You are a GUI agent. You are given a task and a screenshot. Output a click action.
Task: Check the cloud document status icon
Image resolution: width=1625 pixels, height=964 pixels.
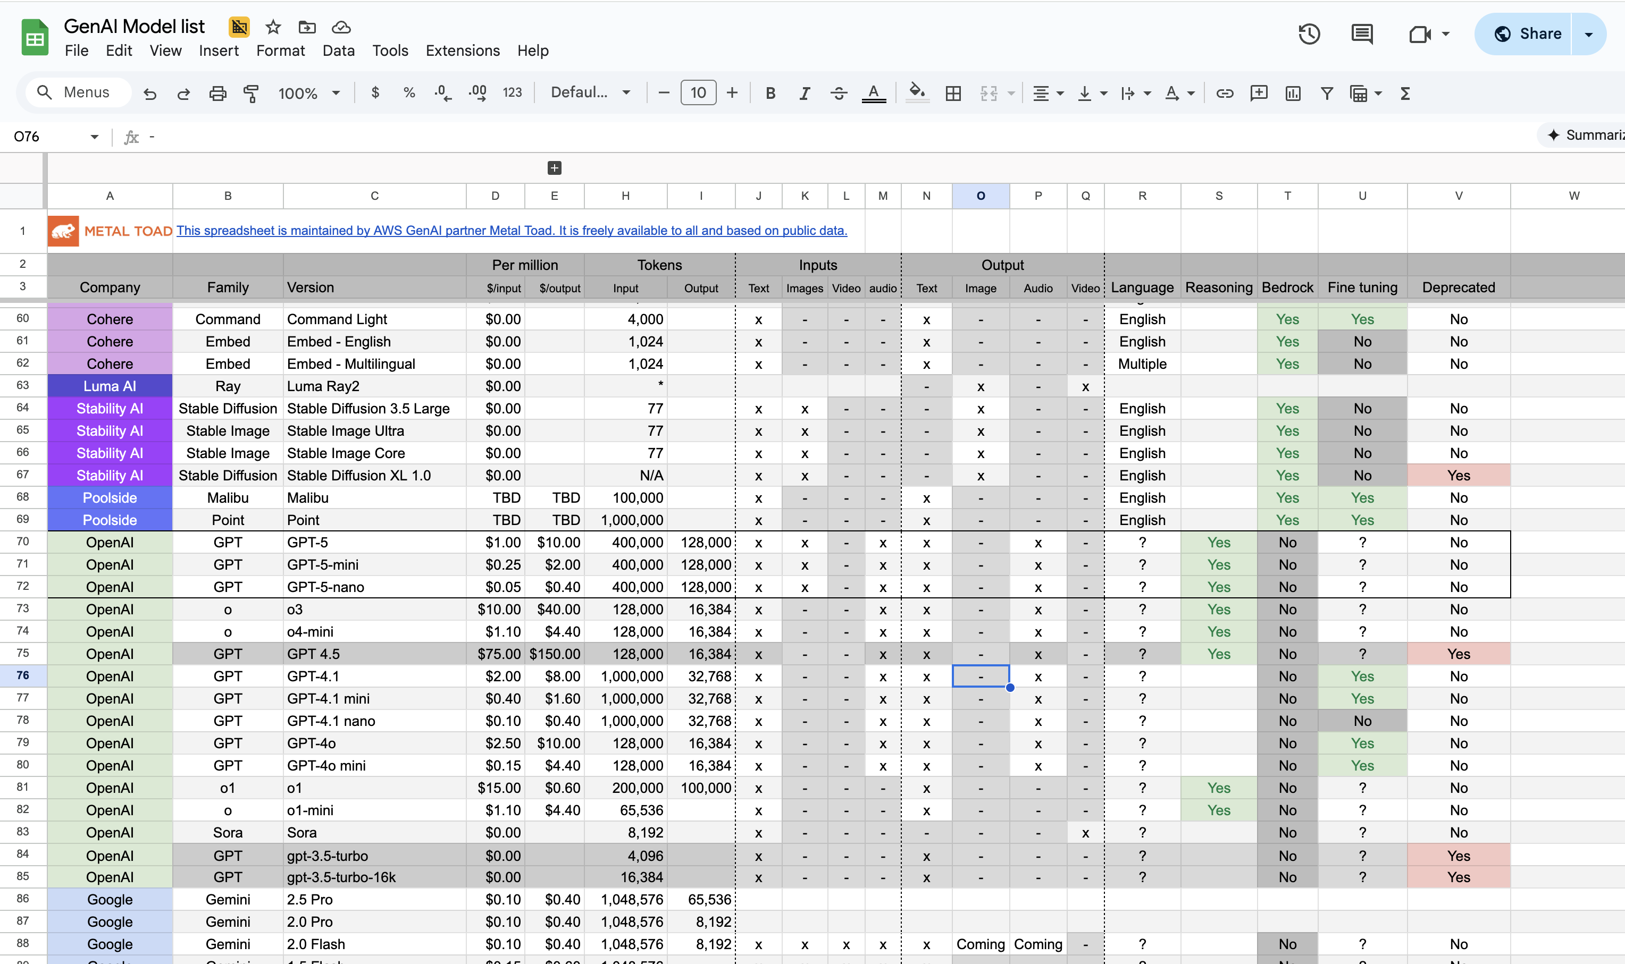coord(341,27)
